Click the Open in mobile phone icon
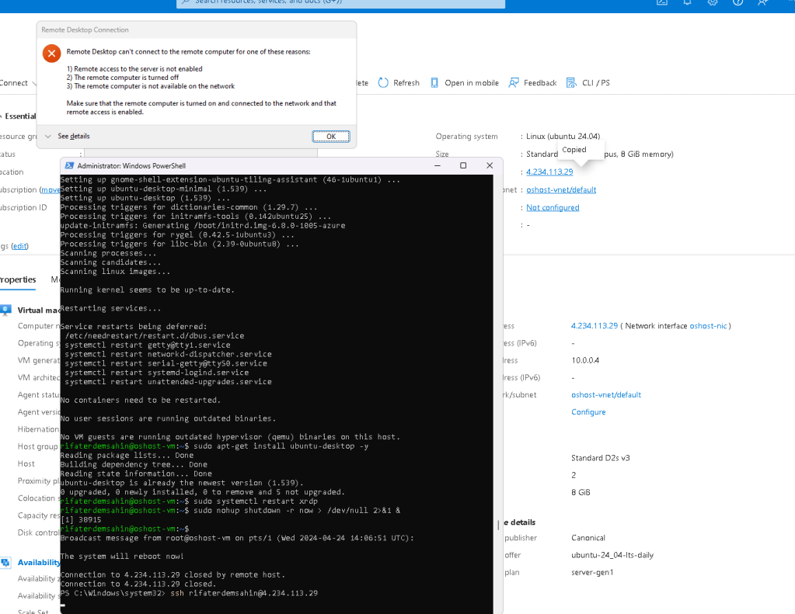 click(434, 82)
